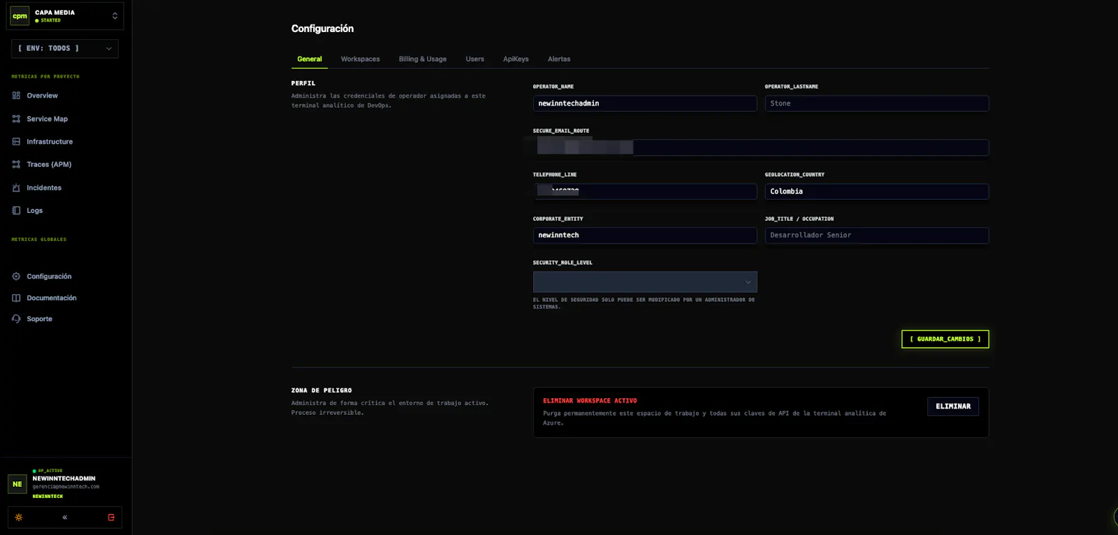Click the GEOLOCATION_COUNTRY field with Colombia
The height and width of the screenshot is (535, 1118).
click(877, 191)
